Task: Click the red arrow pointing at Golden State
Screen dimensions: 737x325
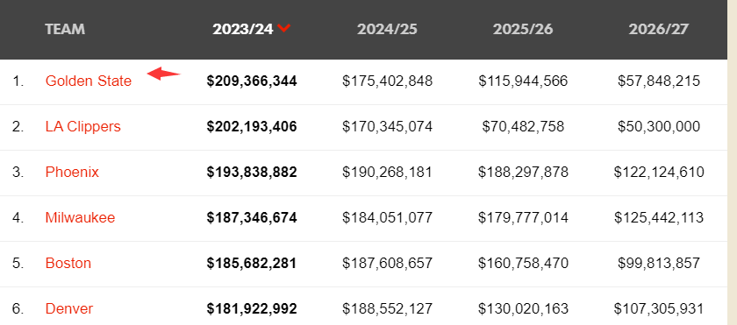Action: point(163,74)
